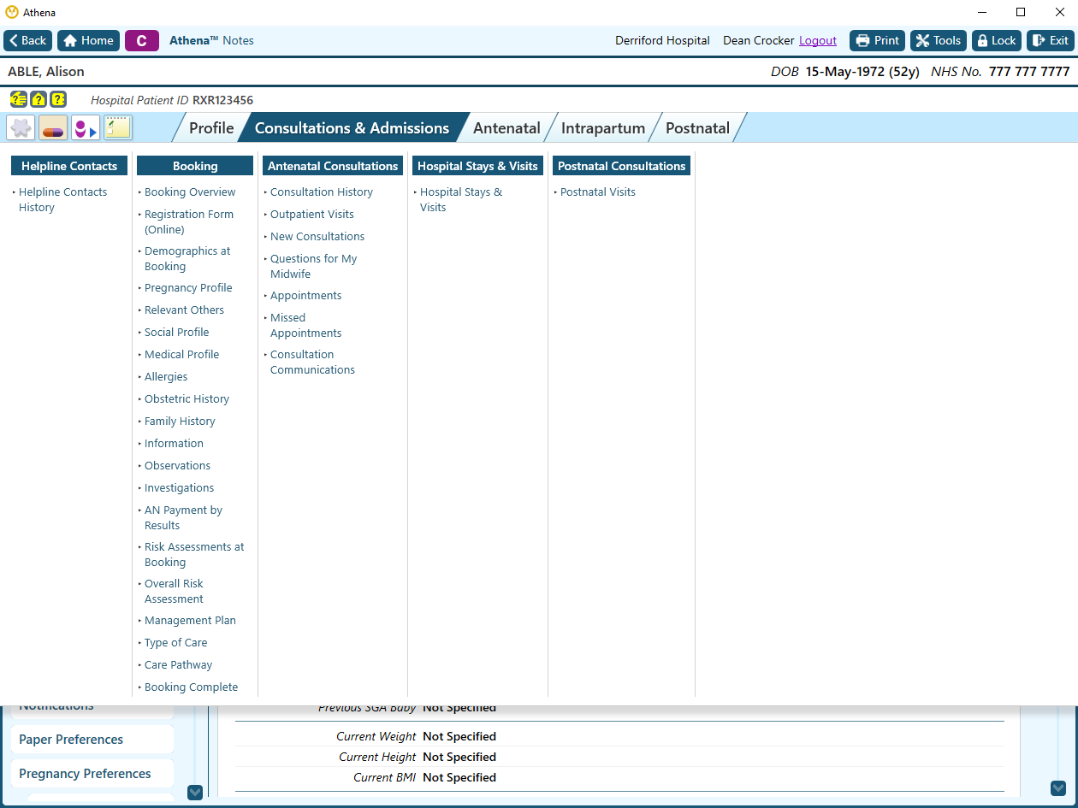The width and height of the screenshot is (1078, 808).
Task: Open Postnatal Visits
Action: pos(597,192)
